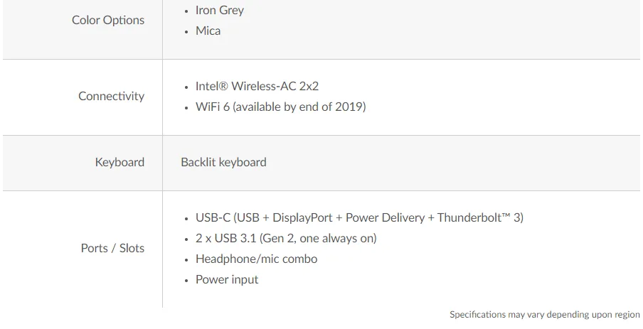Click the Backlit keyboard text
The width and height of the screenshot is (643, 329).
tap(223, 162)
